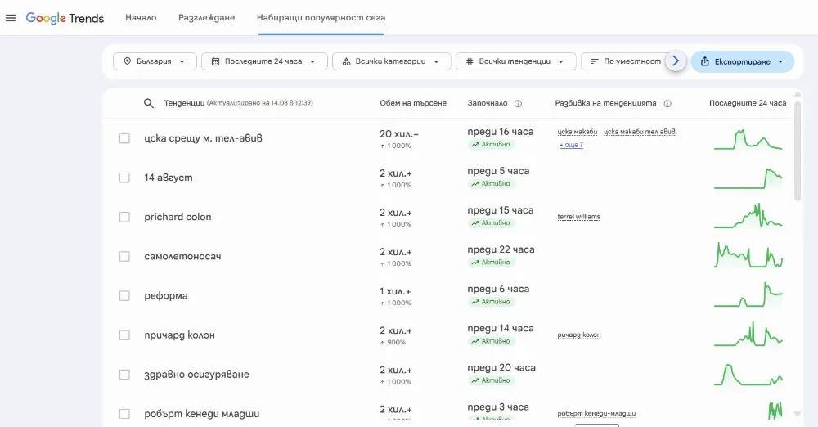Screen dimensions: 818x427
Task: Select checkbox for причард колон
Action: pyautogui.click(x=124, y=335)
